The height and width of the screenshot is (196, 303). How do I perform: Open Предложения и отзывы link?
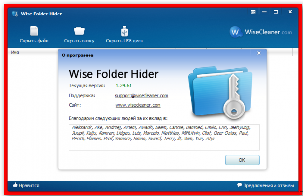tap(268, 185)
